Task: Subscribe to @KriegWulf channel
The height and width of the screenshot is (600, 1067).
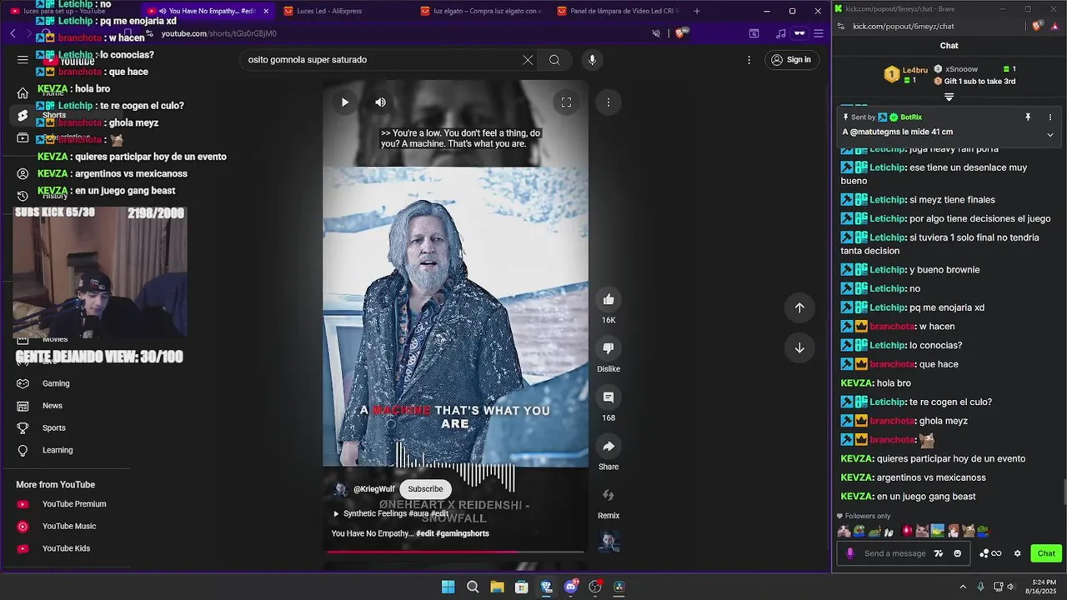Action: pyautogui.click(x=425, y=489)
